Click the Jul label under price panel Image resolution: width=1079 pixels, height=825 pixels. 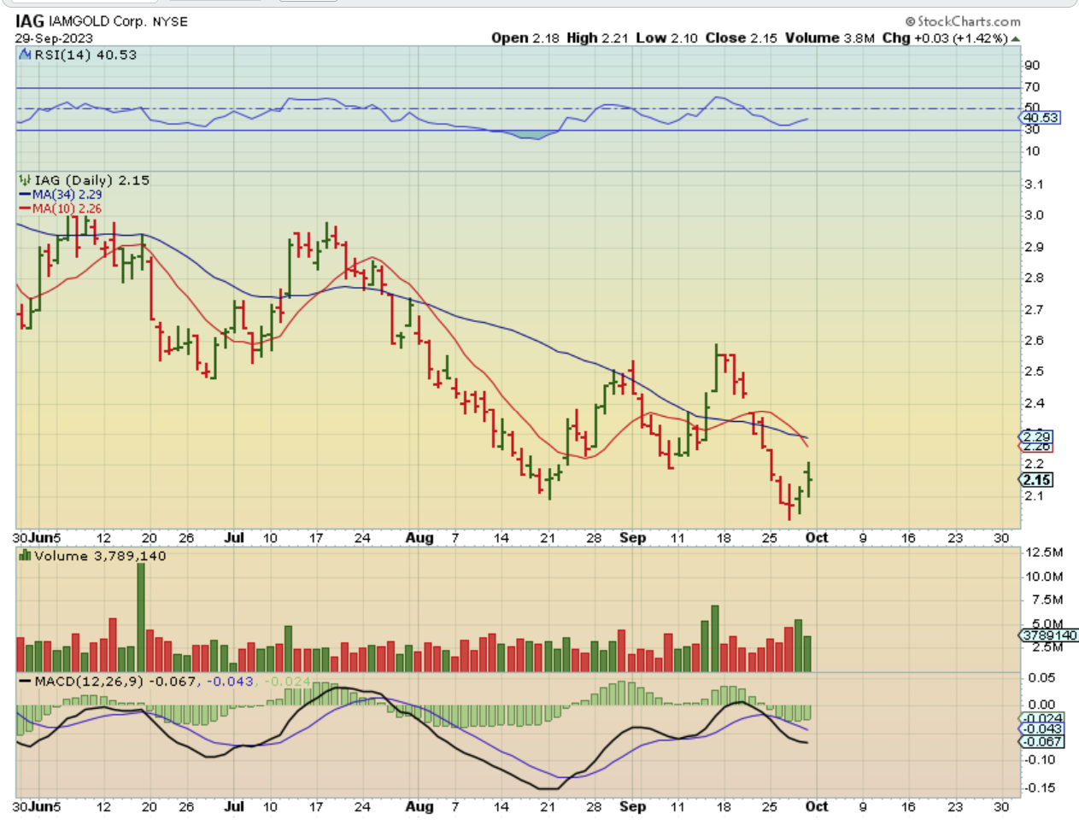[x=234, y=538]
